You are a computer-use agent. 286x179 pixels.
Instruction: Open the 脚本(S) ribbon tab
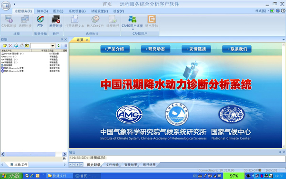coord(42,11)
